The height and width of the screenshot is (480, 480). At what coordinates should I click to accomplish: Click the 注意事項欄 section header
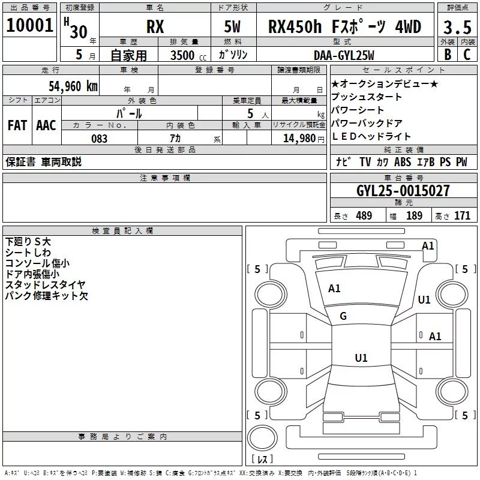(x=164, y=178)
